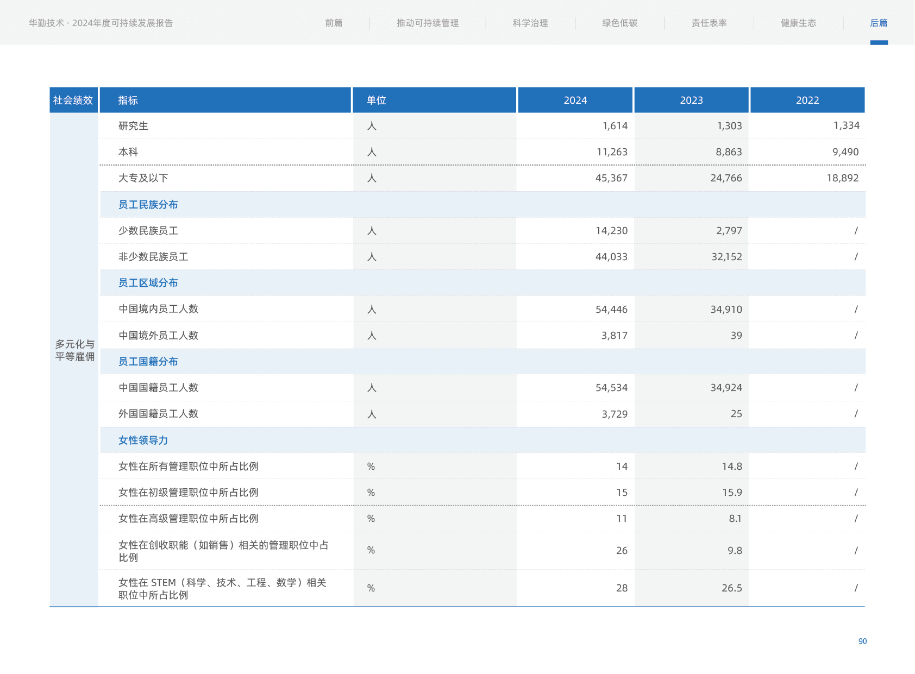Select the 绿色低碳 navigation tab
915x674 pixels.
point(619,23)
